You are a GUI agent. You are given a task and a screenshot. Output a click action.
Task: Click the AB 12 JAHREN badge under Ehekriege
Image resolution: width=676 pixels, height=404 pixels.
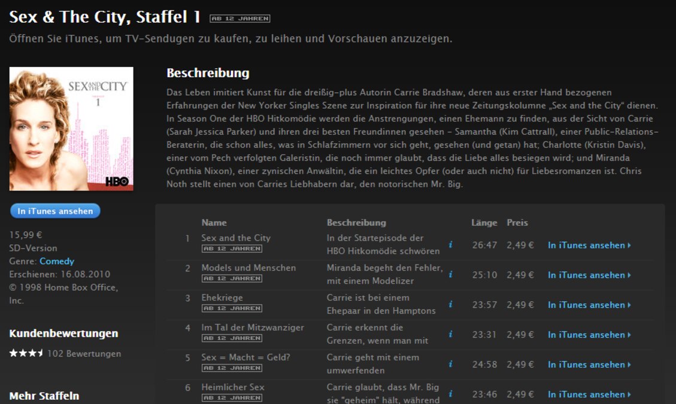click(x=232, y=308)
